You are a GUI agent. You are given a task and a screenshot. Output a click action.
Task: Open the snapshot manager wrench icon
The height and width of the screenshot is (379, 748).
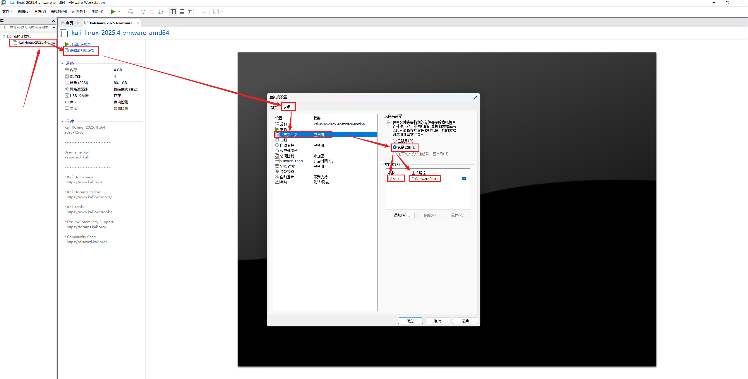coord(161,12)
